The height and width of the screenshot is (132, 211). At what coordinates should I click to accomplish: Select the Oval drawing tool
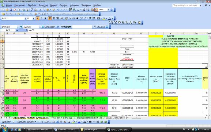point(50,122)
